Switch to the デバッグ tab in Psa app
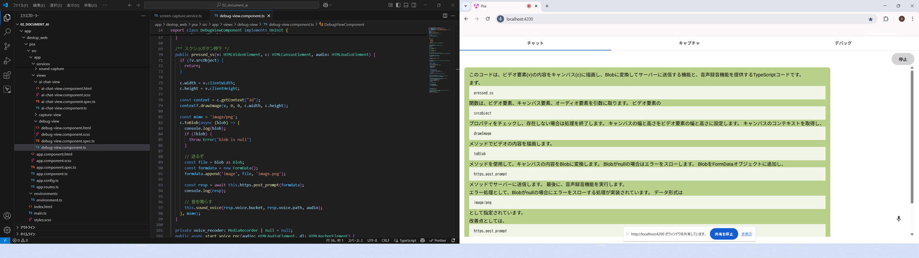The image size is (919, 258). click(x=843, y=43)
